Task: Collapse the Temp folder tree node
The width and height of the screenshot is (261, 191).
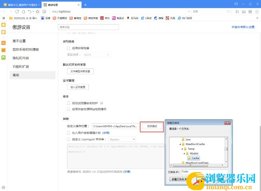Action: pyautogui.click(x=182, y=149)
